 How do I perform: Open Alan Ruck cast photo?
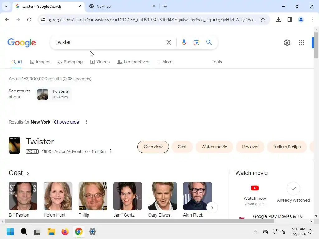pyautogui.click(x=198, y=196)
